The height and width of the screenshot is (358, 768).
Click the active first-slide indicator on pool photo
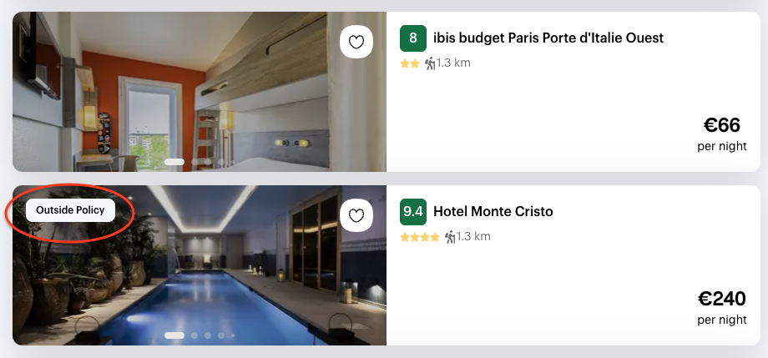click(174, 335)
